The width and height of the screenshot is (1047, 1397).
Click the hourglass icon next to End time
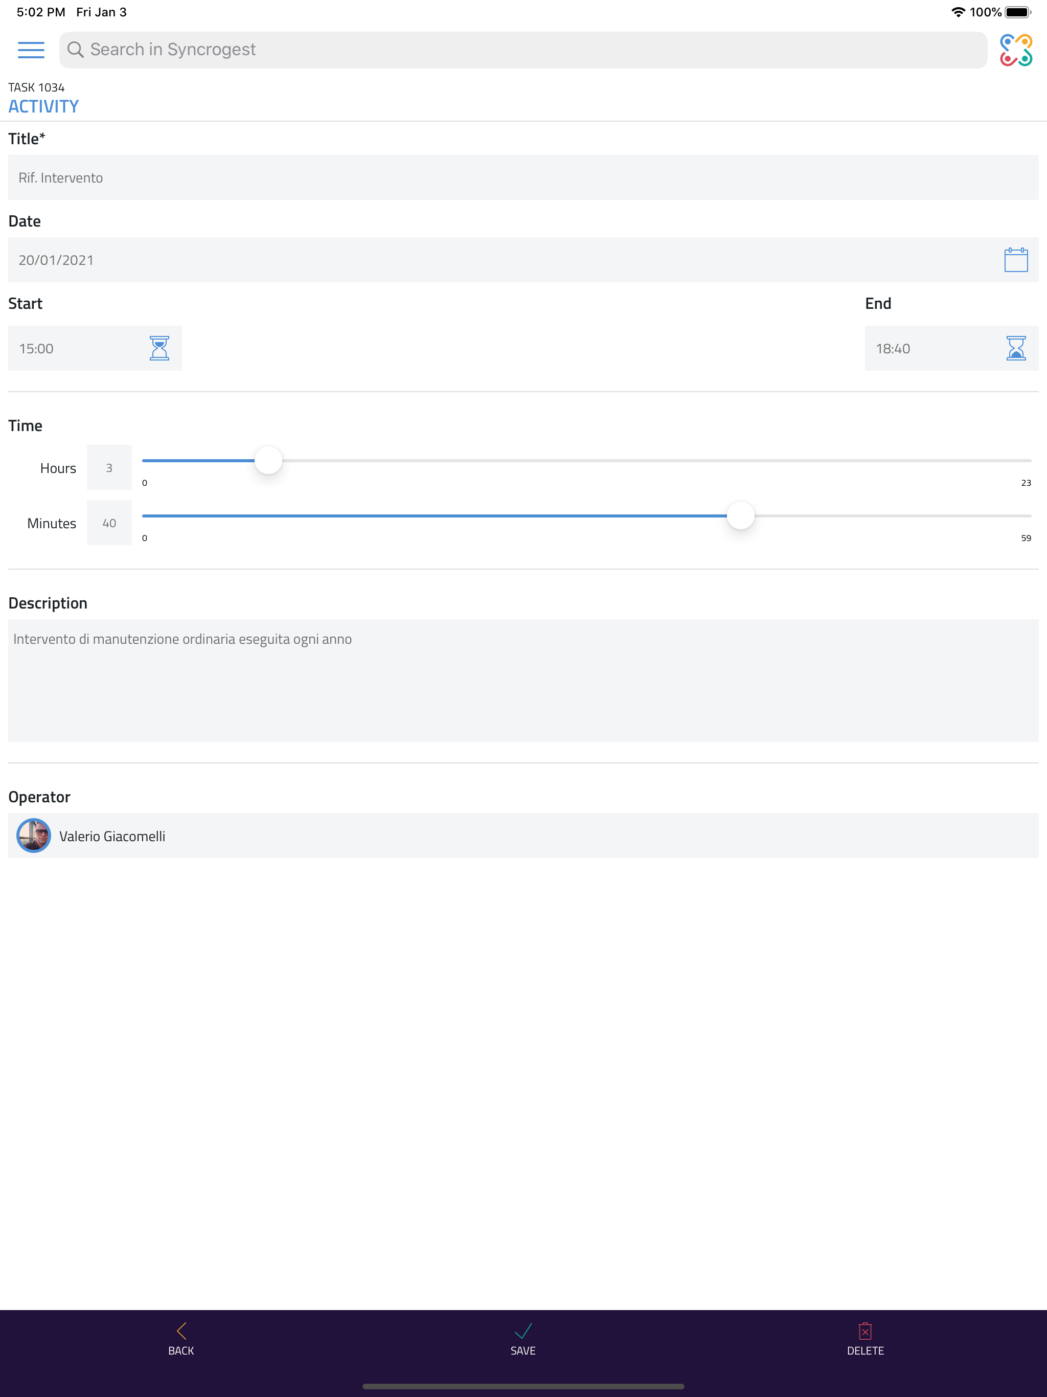(x=1017, y=348)
